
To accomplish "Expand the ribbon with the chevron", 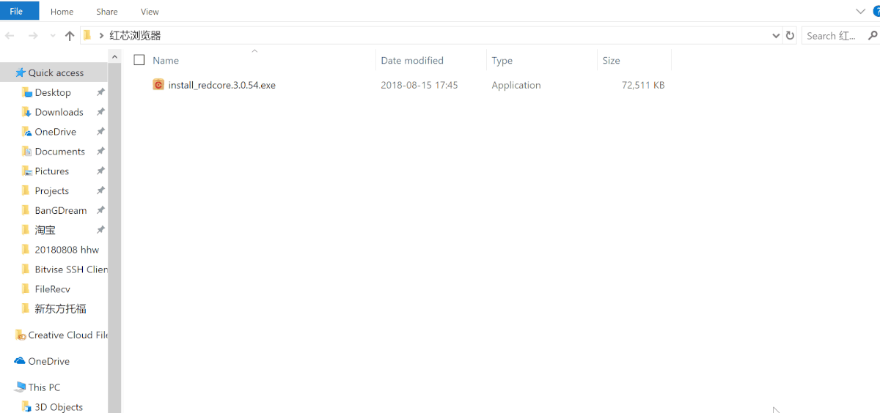I will click(x=860, y=11).
